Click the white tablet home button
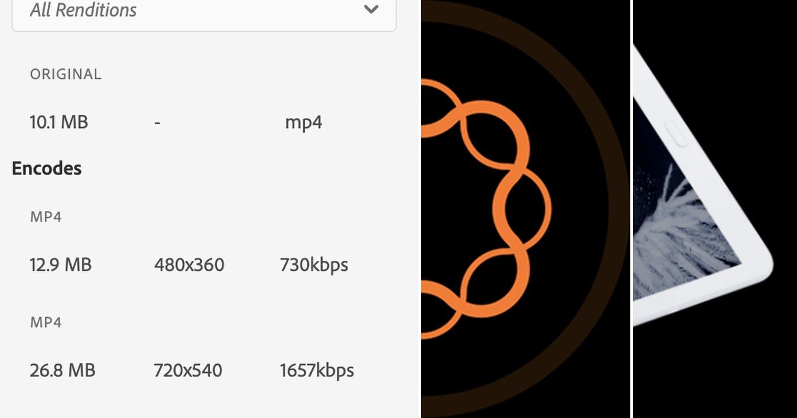The image size is (797, 418). click(x=677, y=135)
